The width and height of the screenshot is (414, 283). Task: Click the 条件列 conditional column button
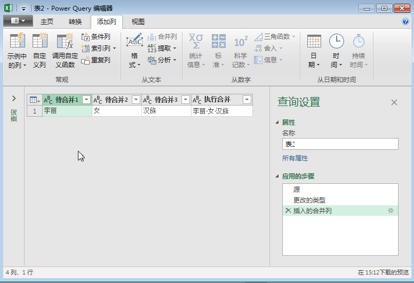pyautogui.click(x=96, y=37)
